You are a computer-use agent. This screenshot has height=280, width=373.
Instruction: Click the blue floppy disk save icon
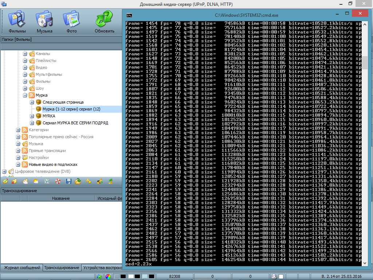click(x=68, y=181)
